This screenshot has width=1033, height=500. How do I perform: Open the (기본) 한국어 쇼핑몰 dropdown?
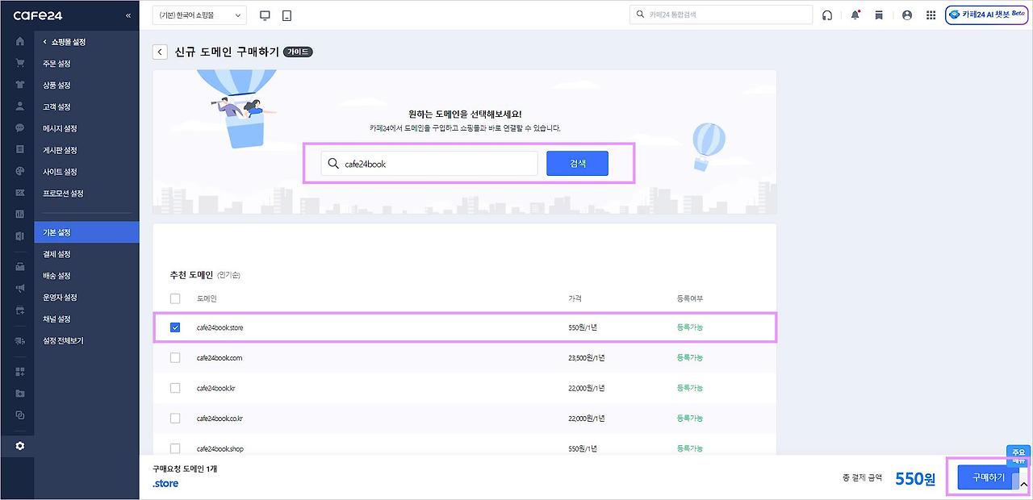pos(199,15)
